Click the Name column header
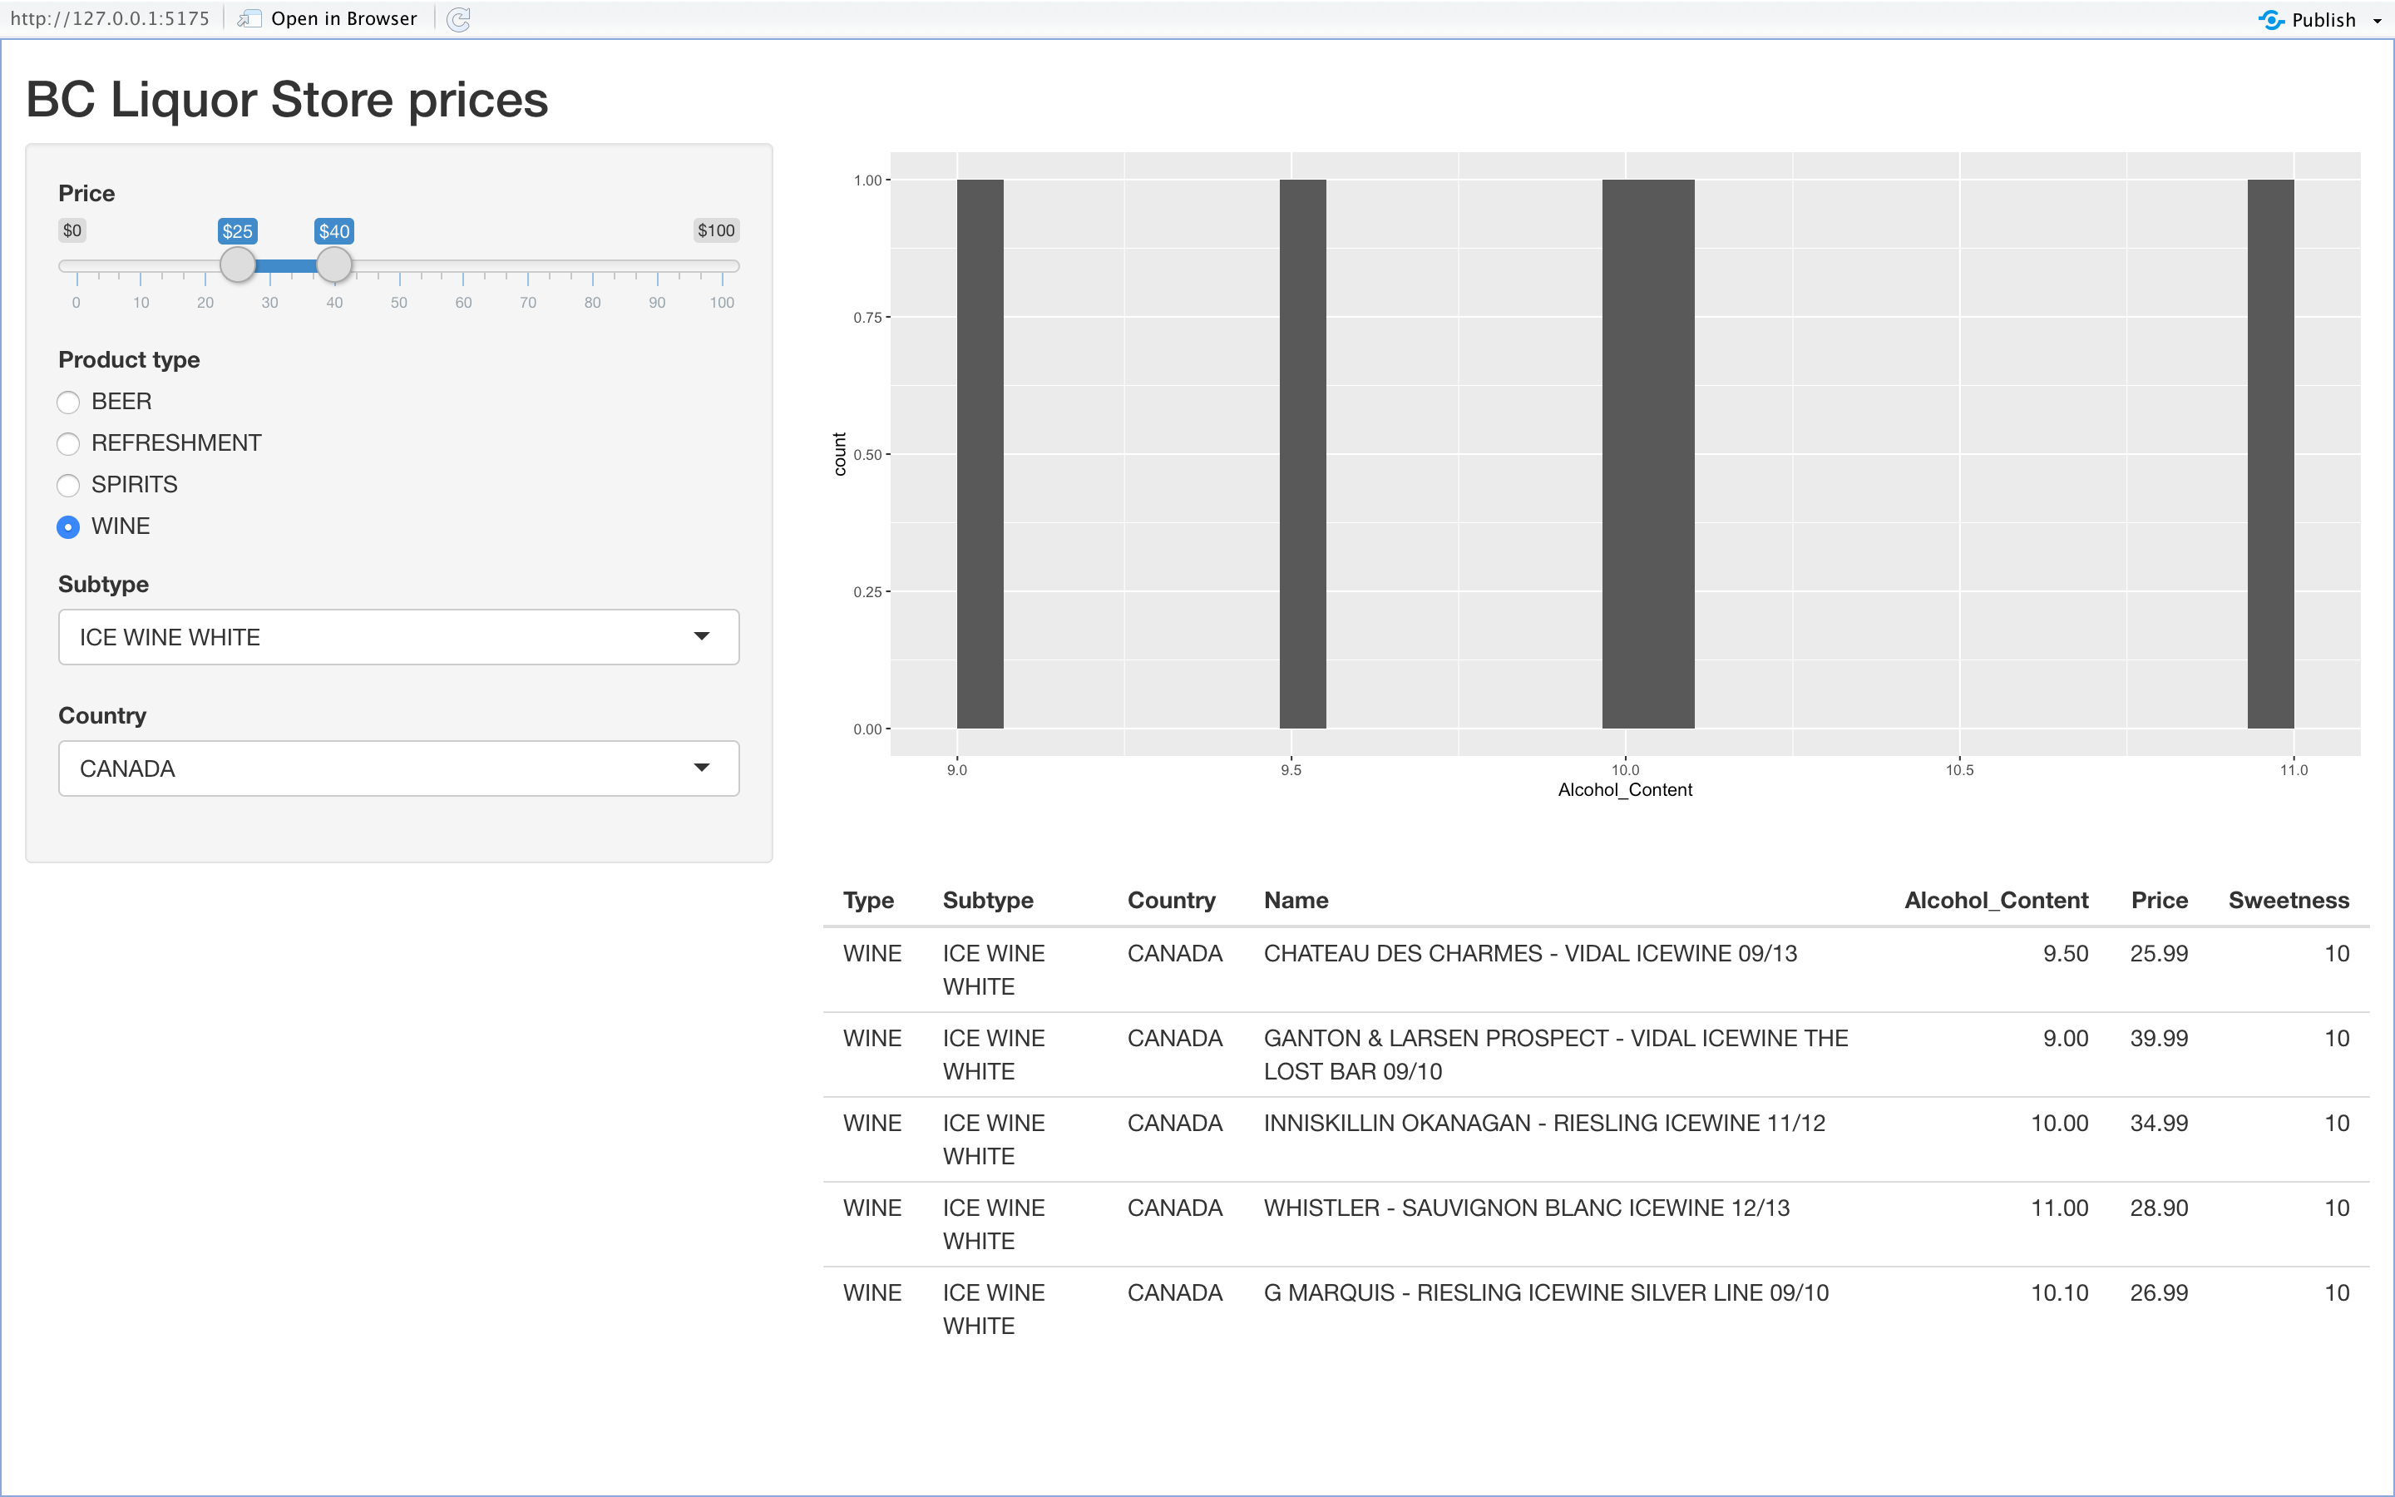Screen dimensions: 2395x1497 1296,900
